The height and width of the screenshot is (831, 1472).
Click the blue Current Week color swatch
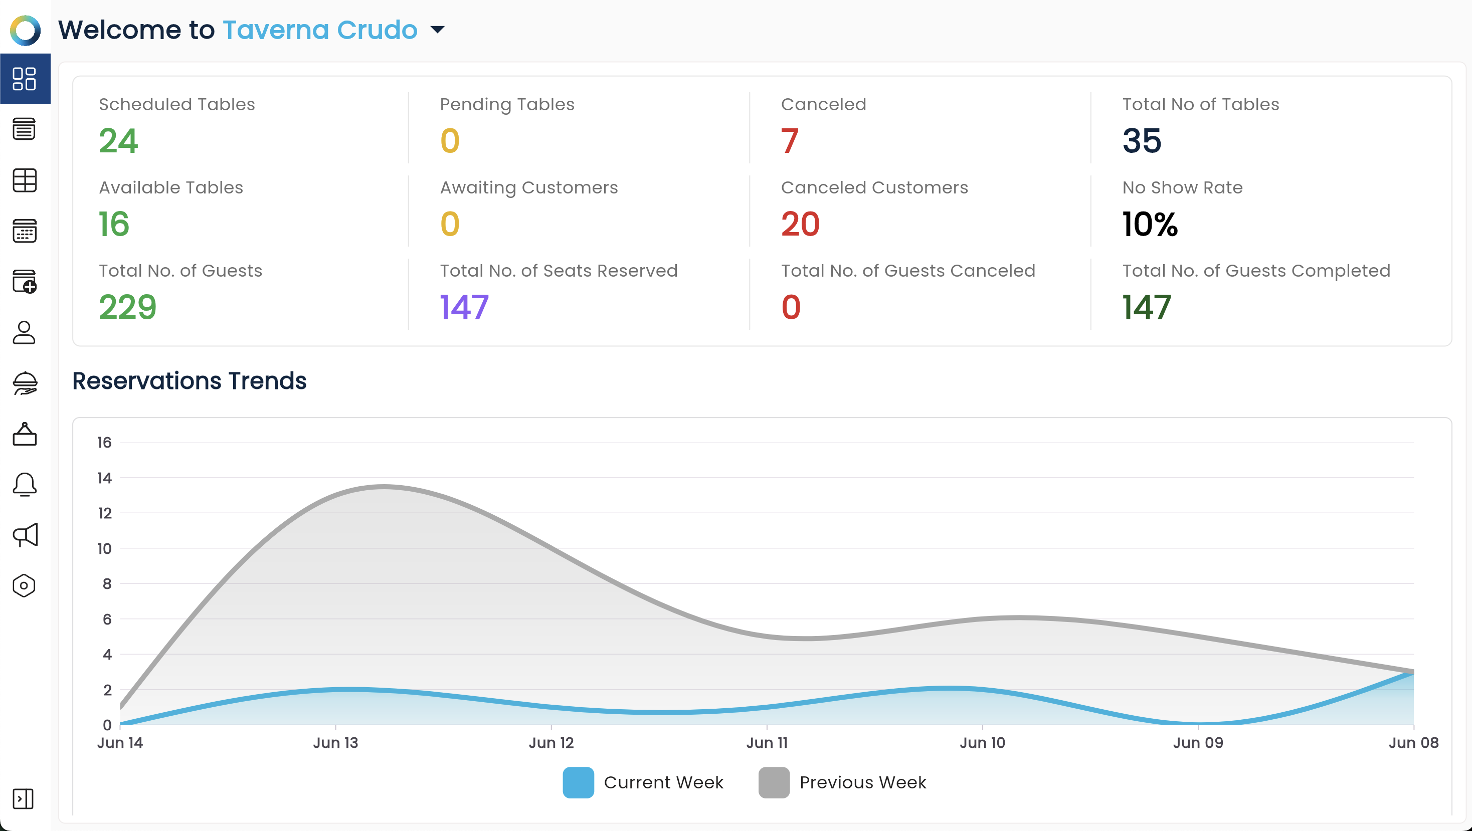point(578,782)
